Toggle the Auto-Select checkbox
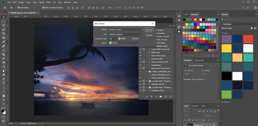The width and height of the screenshot is (258, 126). pos(19,8)
